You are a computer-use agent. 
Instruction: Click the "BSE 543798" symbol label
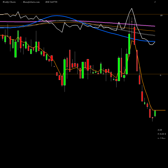pos(51,2)
